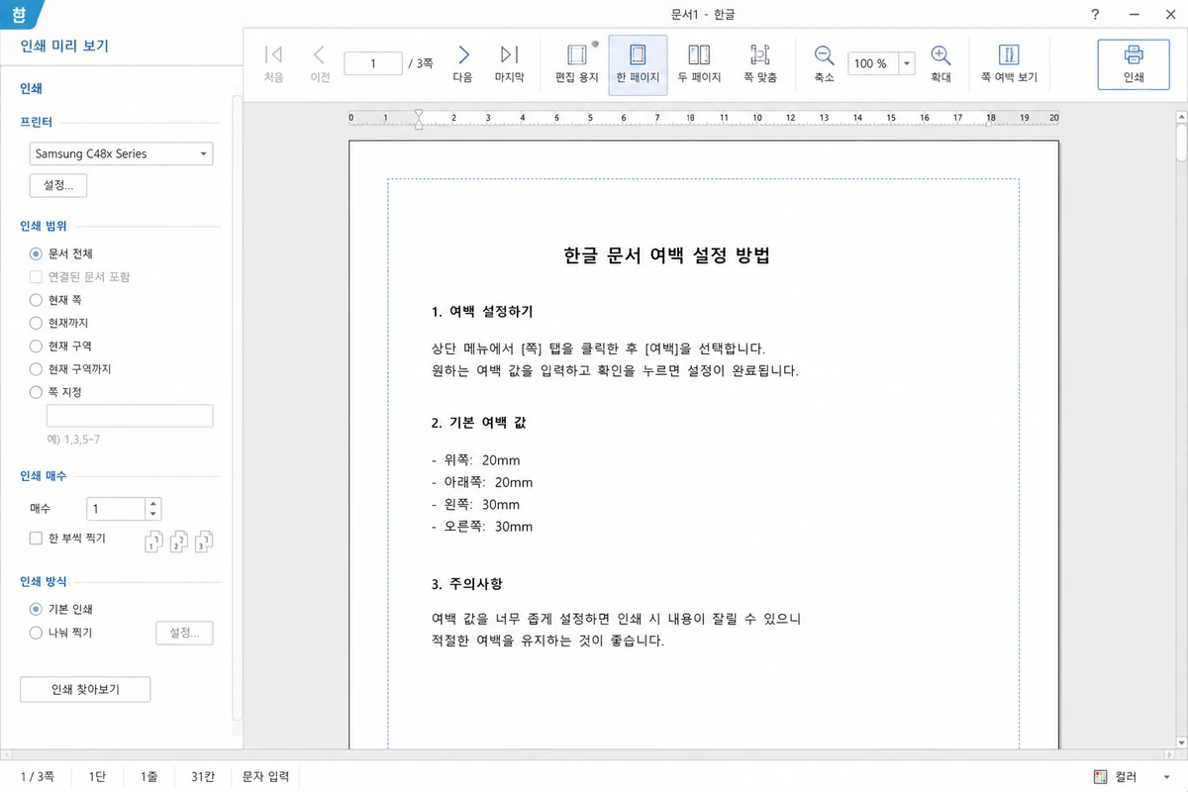Click the 예) 1,3,5-7 hint text

(73, 439)
